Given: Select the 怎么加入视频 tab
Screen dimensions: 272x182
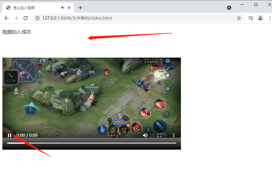Looking at the screenshot, I should tap(33, 8).
